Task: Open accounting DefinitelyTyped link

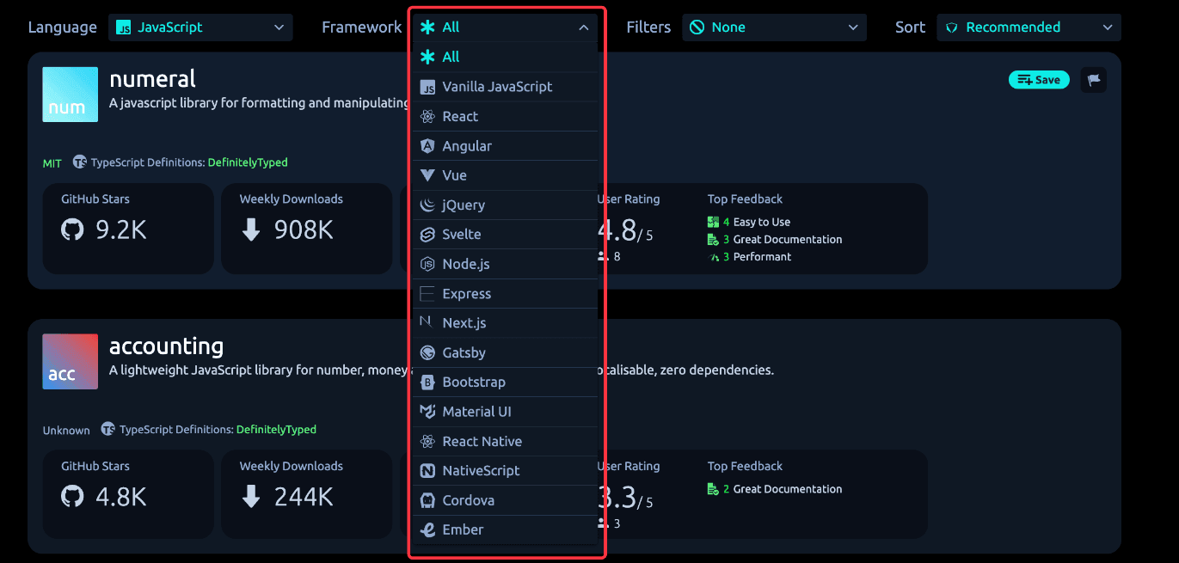Action: click(276, 430)
